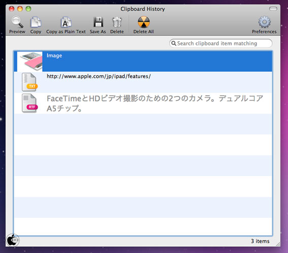
Task: Select Copy as Plain Text icon
Action: pos(66,22)
